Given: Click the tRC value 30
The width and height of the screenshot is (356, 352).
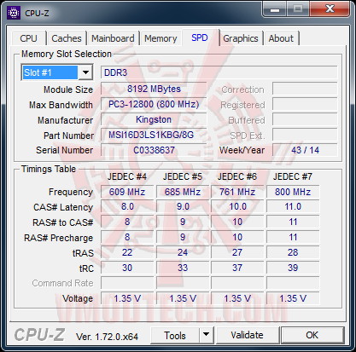Looking at the screenshot, I should click(127, 268).
